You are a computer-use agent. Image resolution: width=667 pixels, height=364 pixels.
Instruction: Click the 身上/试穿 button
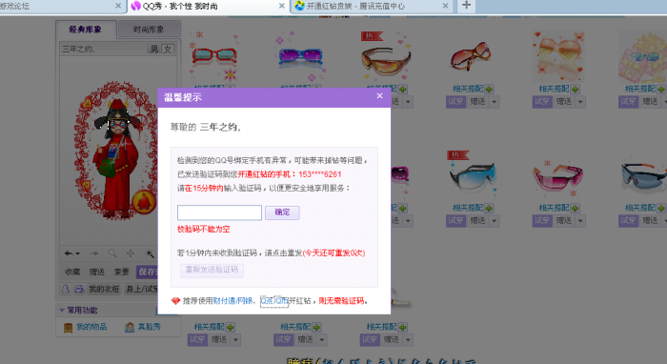141,289
